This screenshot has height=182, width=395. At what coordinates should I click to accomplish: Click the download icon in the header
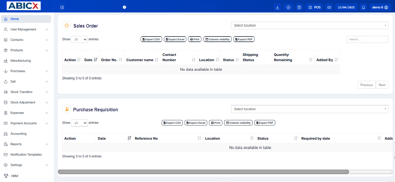(277, 7)
